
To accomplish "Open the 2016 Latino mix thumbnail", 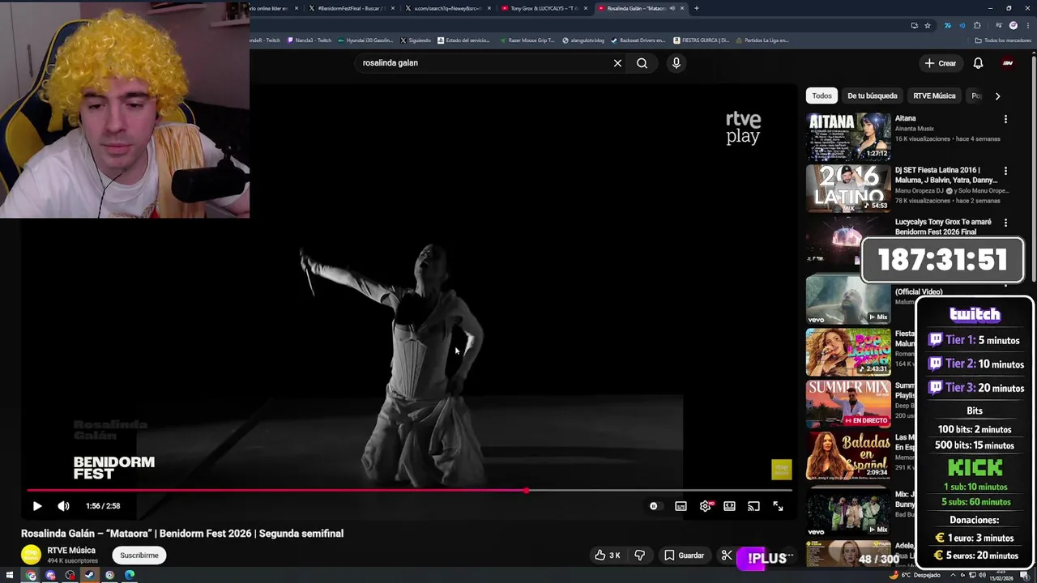I will pyautogui.click(x=848, y=188).
